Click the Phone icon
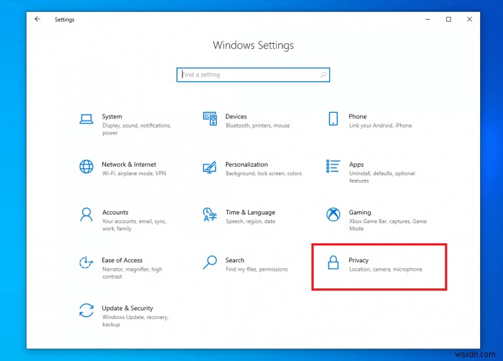The width and height of the screenshot is (503, 361). [x=333, y=118]
